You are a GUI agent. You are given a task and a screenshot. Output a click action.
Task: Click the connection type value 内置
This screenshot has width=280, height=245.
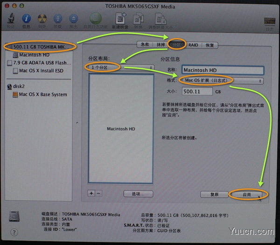(x=66, y=224)
